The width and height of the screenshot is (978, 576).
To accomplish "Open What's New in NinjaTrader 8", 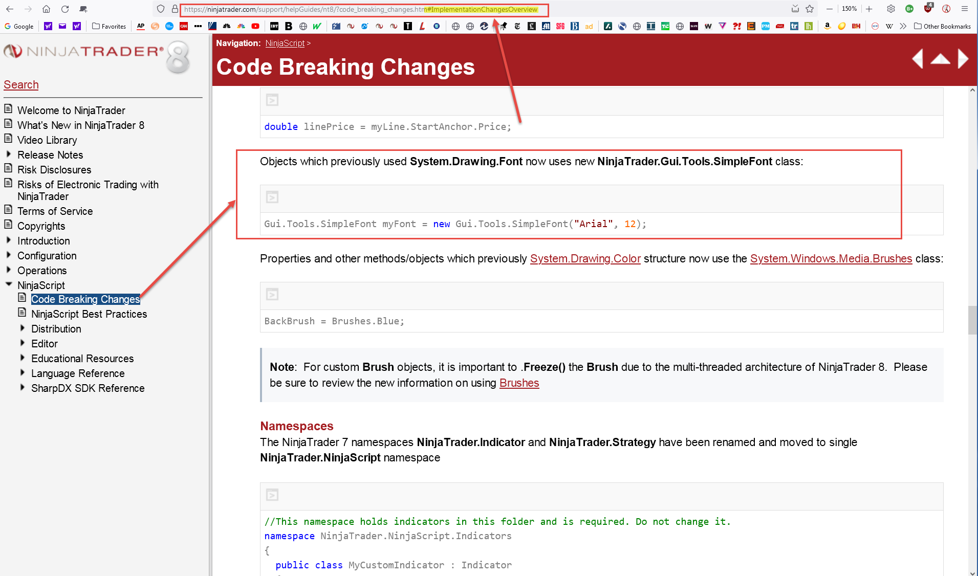I will 81,125.
